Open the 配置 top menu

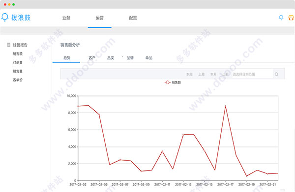point(133,18)
